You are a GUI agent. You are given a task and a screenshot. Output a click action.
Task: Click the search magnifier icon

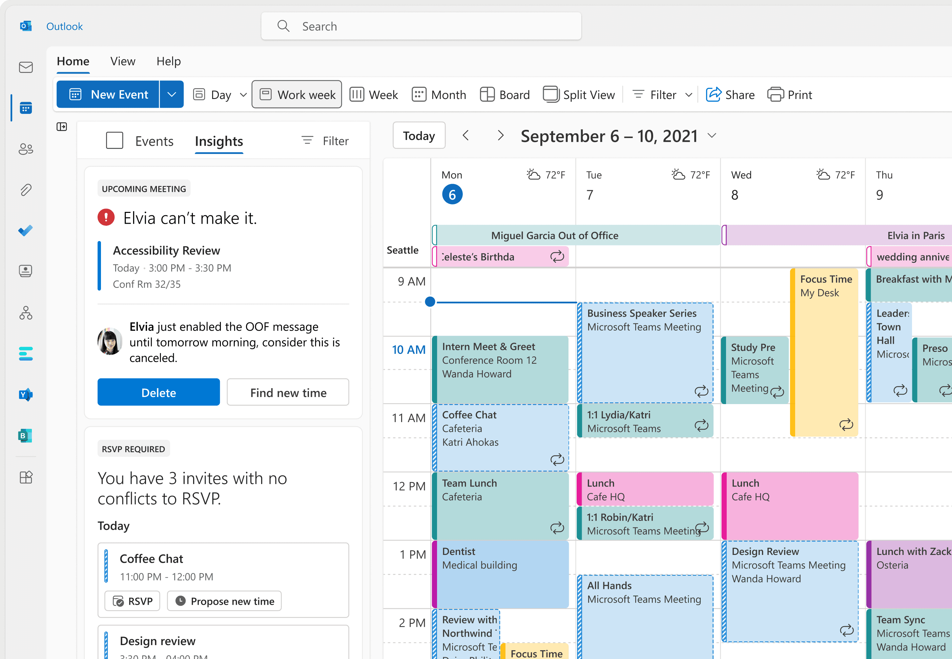pyautogui.click(x=284, y=26)
